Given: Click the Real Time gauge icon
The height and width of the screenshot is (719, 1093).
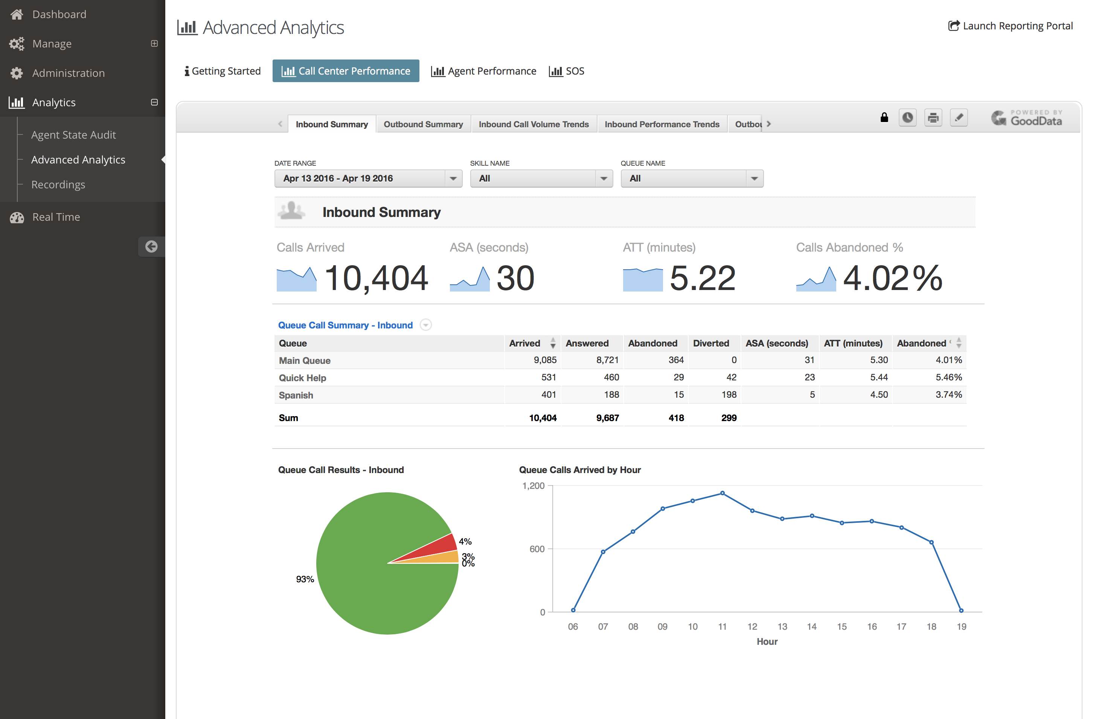Looking at the screenshot, I should point(17,217).
